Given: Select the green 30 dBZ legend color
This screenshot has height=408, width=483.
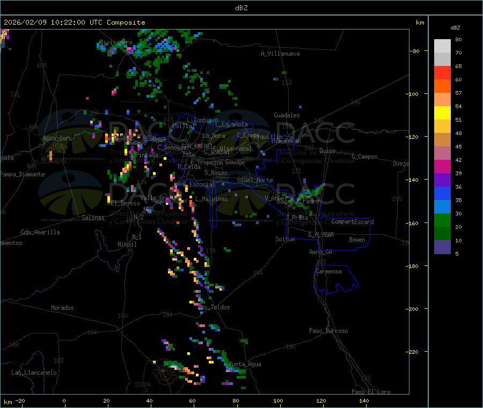Looking at the screenshot, I should tap(442, 220).
